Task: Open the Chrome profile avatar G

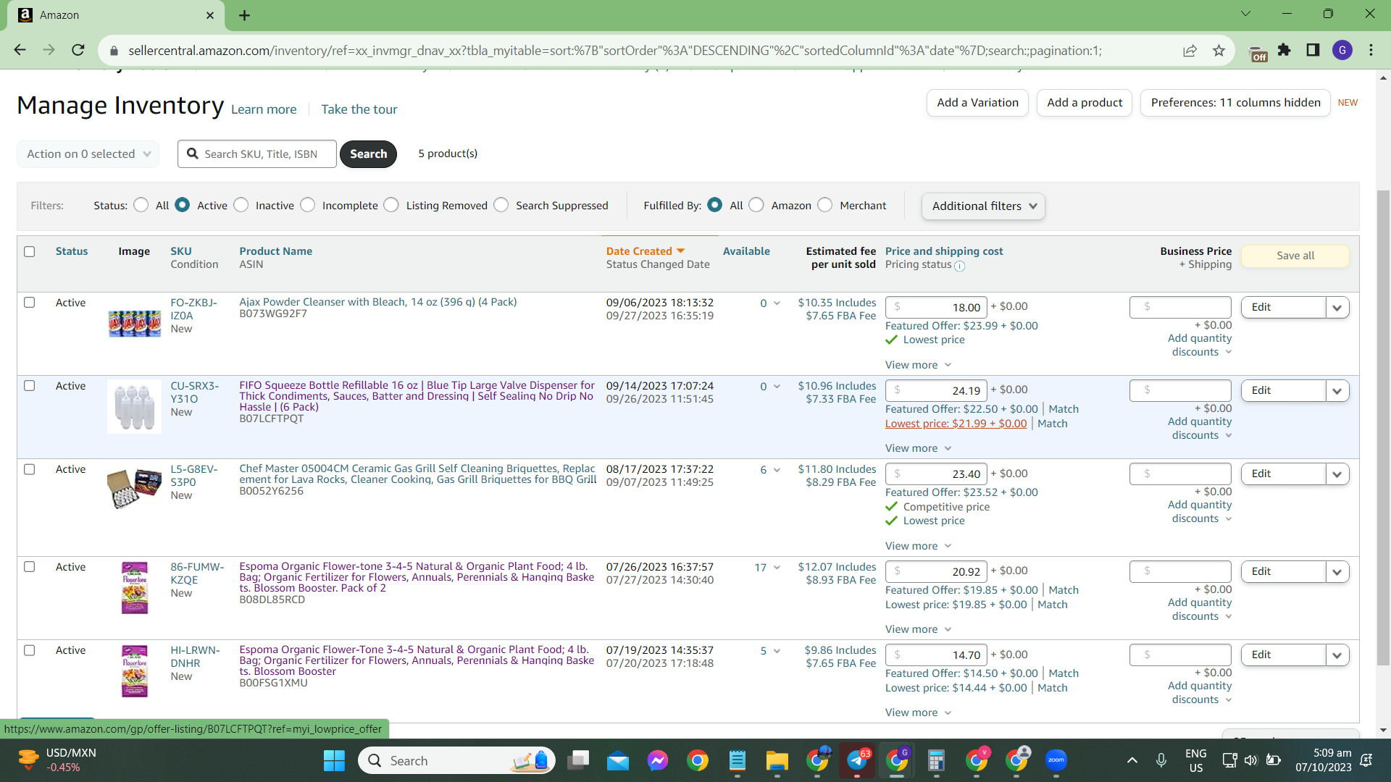Action: [x=1342, y=50]
